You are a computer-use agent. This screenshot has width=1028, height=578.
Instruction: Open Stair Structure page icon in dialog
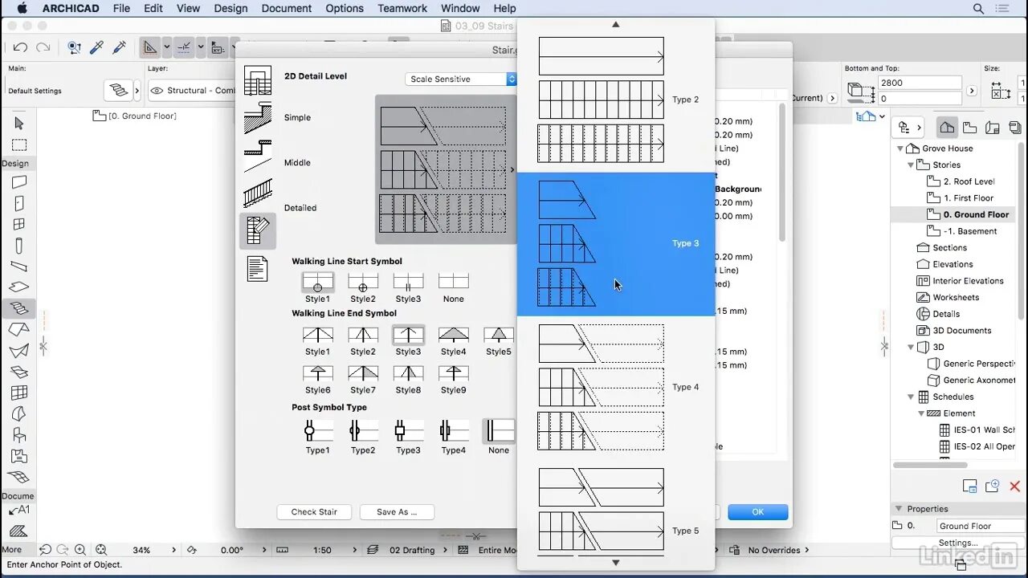click(x=258, y=117)
